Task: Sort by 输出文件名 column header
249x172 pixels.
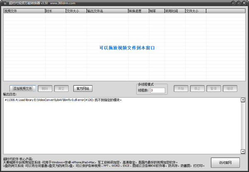Action: click(107, 11)
